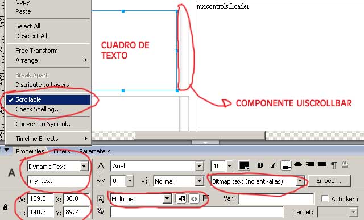364x220 pixels.
Task: Open the Target dropdown
Action: coord(354,212)
